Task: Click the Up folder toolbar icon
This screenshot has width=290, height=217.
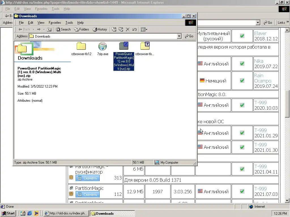Action: tap(49, 29)
